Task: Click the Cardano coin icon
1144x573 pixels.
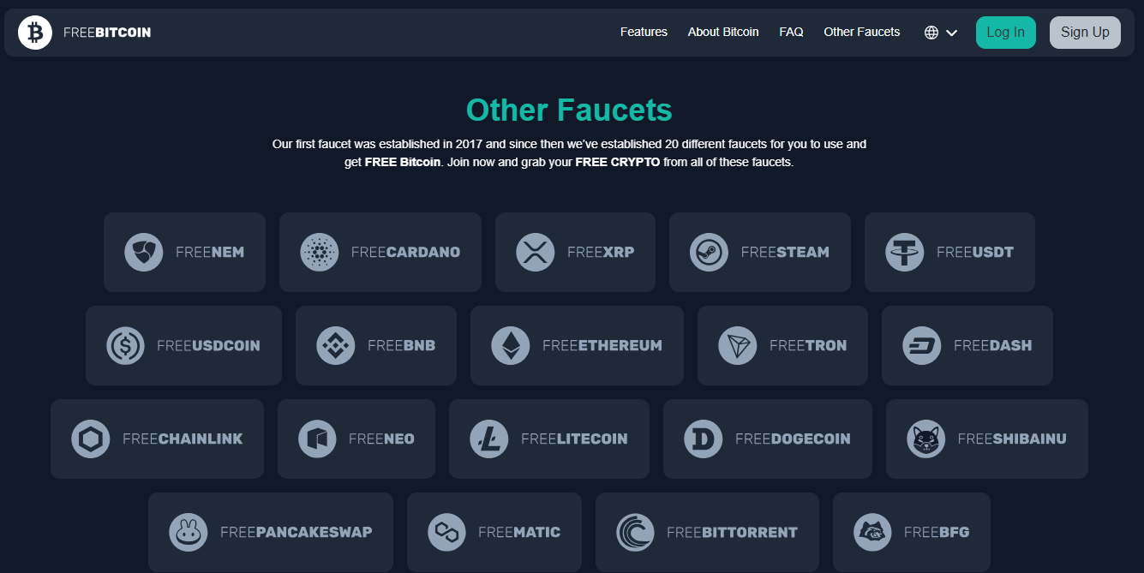Action: 320,253
